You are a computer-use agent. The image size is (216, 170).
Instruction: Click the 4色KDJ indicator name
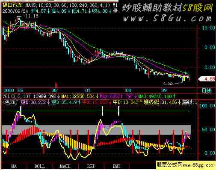coord(10,102)
